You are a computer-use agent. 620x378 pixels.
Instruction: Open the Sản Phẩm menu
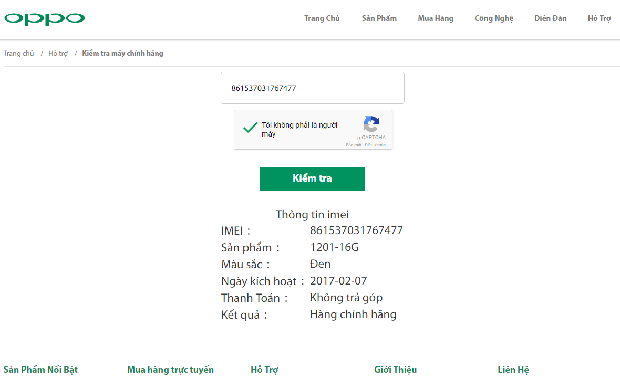[x=379, y=18]
